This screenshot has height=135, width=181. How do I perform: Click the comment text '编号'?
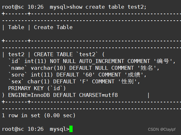tap(163, 61)
